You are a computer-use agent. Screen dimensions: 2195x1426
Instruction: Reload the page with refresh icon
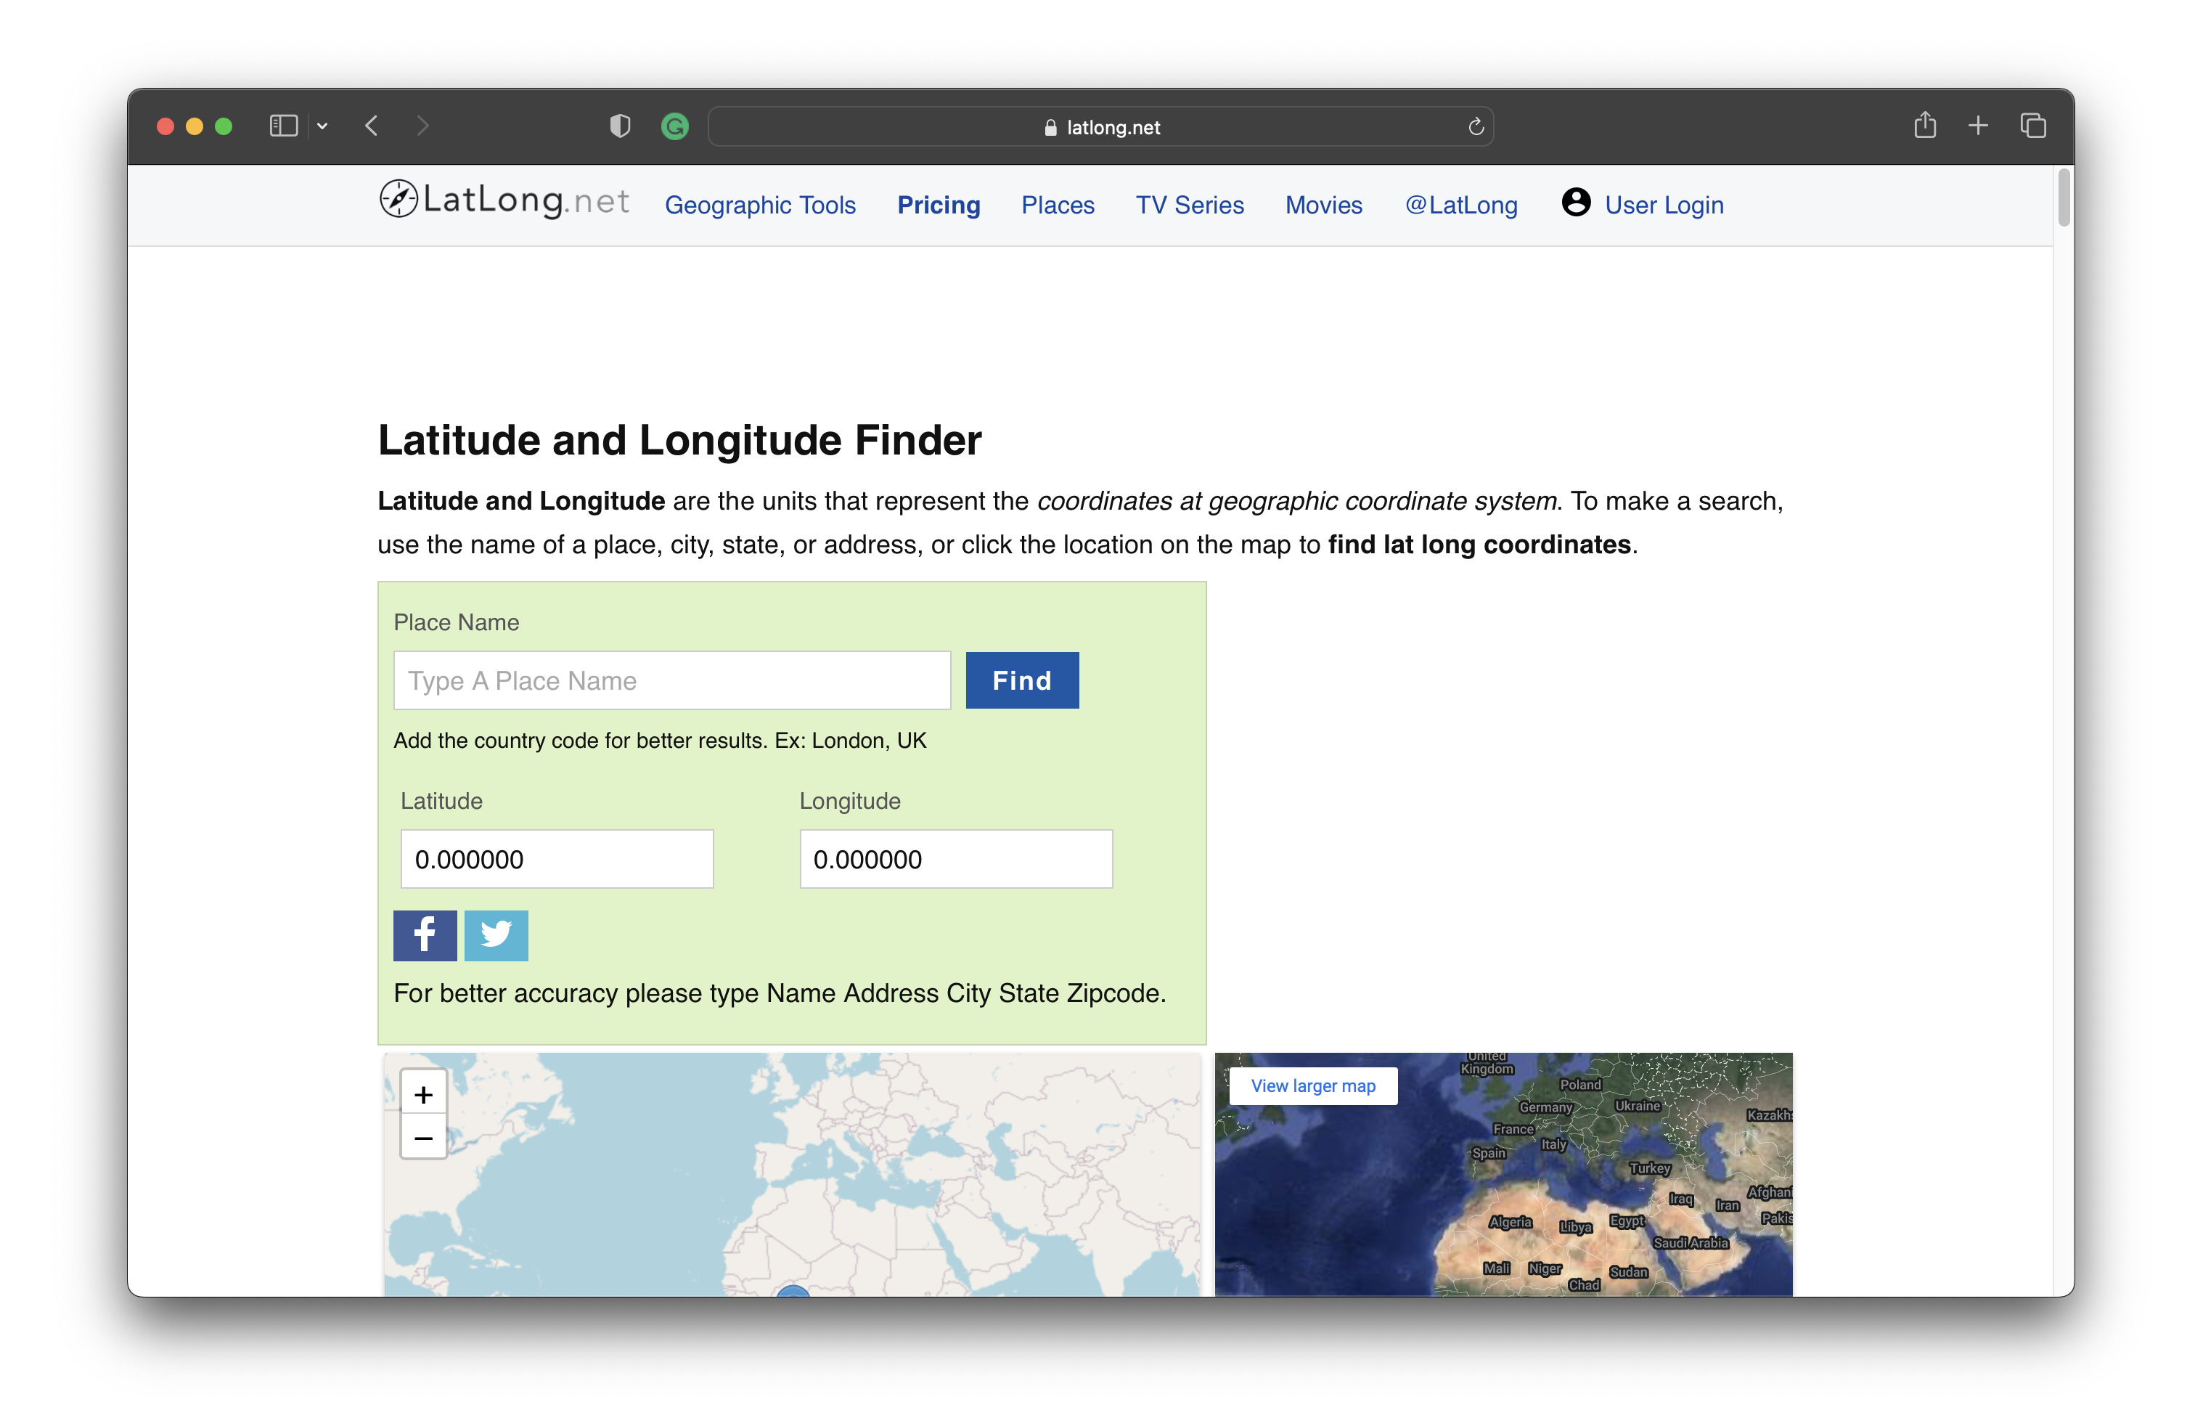click(x=1475, y=126)
